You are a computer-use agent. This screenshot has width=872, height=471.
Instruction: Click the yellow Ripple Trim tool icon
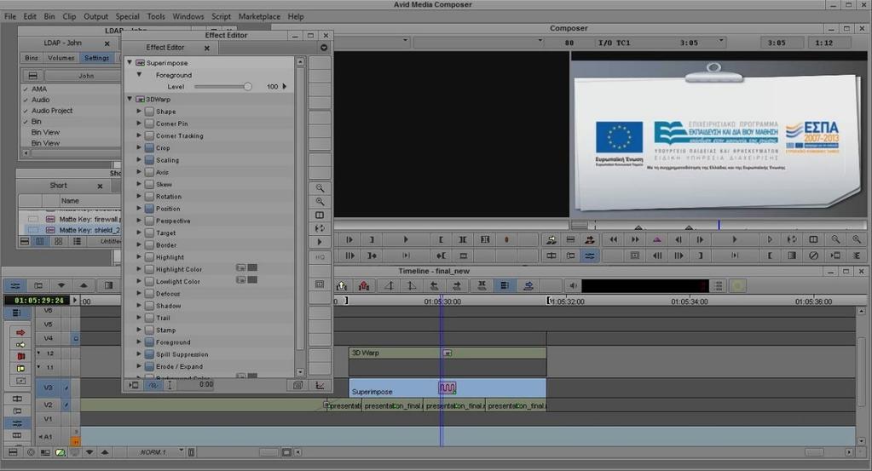(x=20, y=368)
